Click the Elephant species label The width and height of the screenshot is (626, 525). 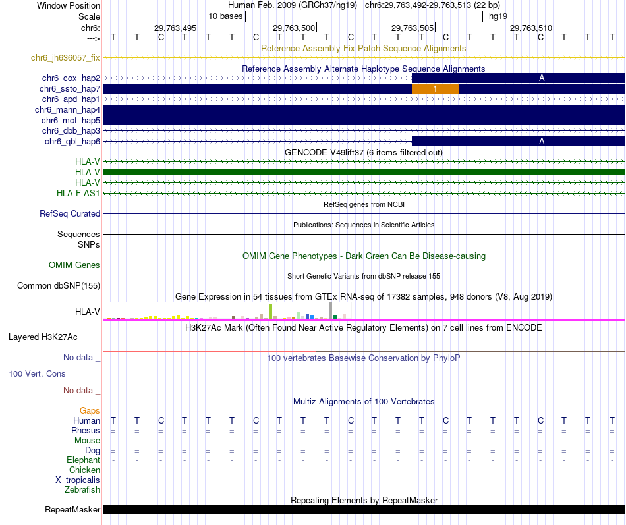pos(83,460)
